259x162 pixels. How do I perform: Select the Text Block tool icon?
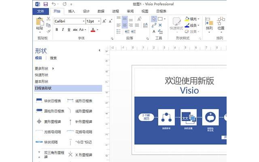tap(160, 32)
